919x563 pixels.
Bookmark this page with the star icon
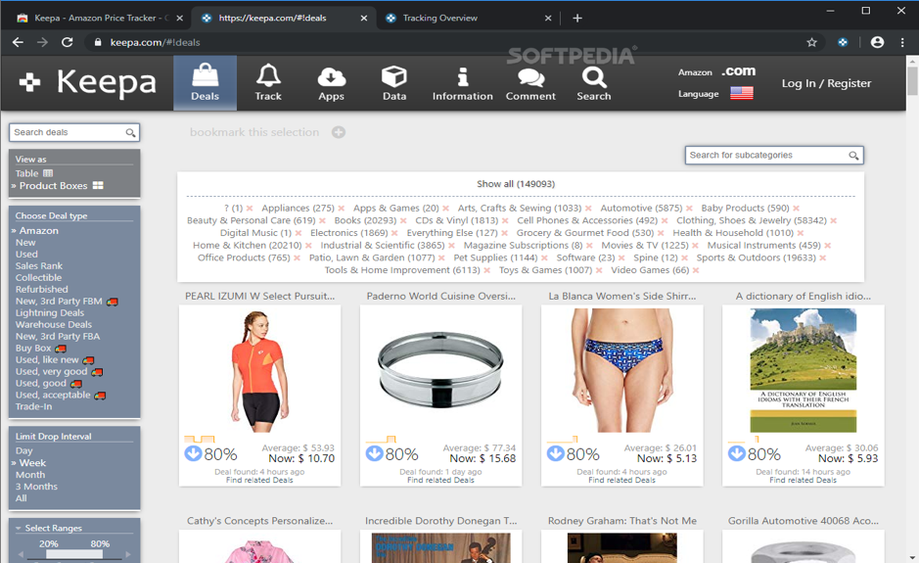coord(811,42)
